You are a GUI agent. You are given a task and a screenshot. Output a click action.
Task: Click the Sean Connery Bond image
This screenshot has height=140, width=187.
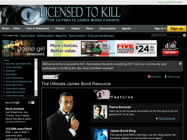click(63, 116)
